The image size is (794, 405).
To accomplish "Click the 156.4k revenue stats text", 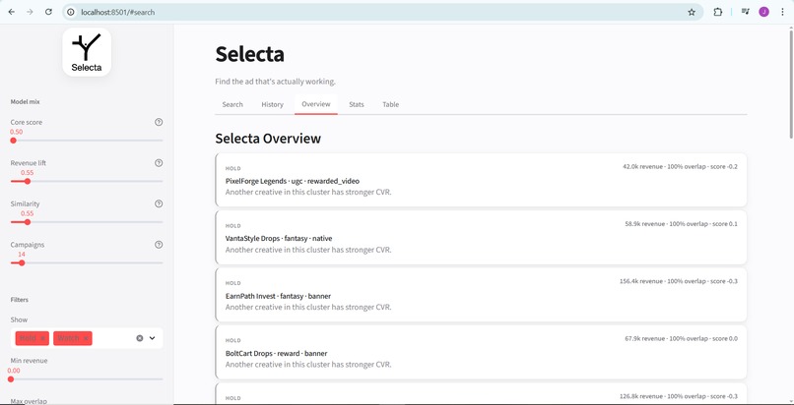I will tap(679, 281).
